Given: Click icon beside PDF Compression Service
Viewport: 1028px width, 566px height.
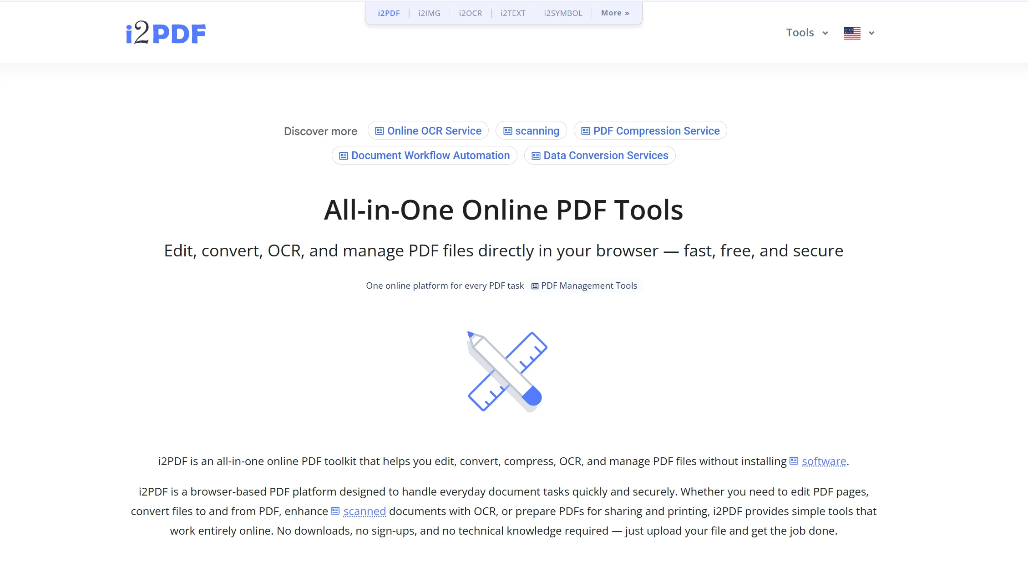Looking at the screenshot, I should tap(586, 131).
